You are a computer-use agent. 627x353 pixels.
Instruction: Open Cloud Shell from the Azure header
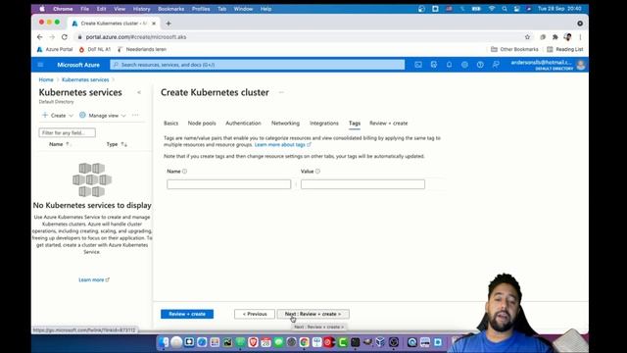pos(418,65)
